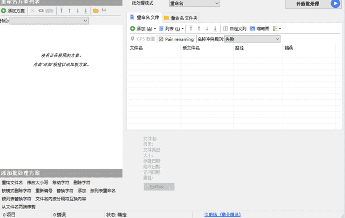The width and height of the screenshot is (345, 218).
Task: Move file down in file toolbar
Action: [x=207, y=29]
